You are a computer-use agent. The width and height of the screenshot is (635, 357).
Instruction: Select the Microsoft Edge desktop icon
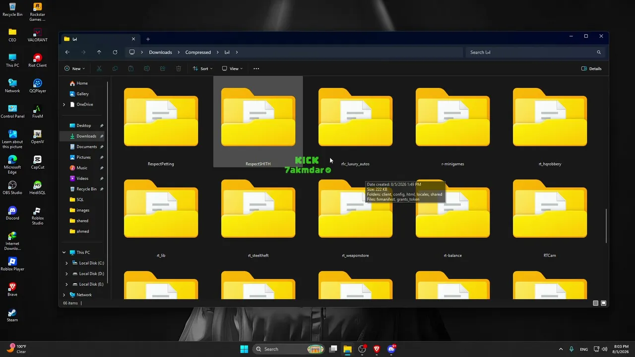(12, 164)
